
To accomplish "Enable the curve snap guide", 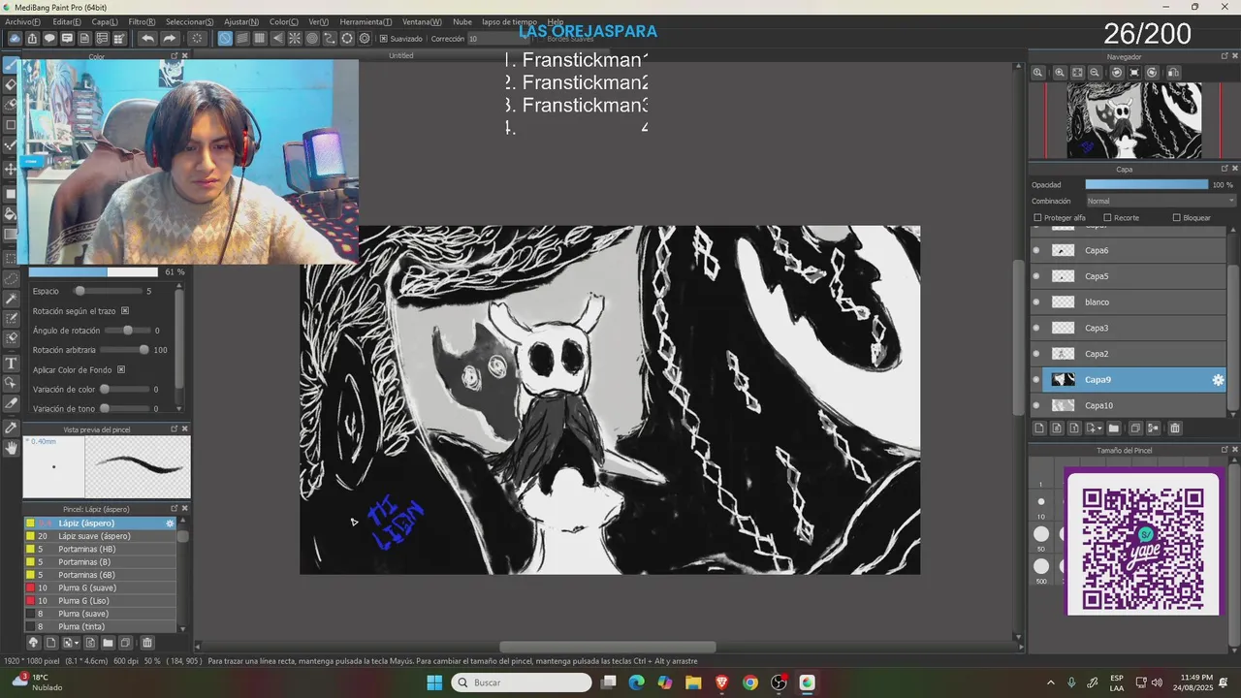I will click(330, 39).
